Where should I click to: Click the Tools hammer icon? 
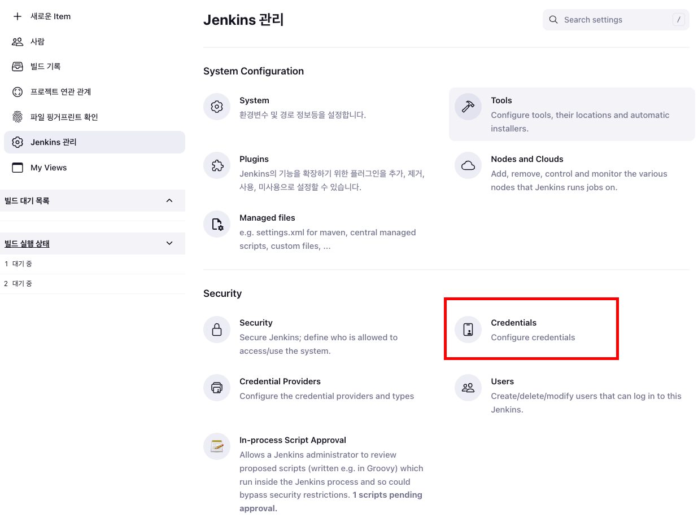coord(468,107)
